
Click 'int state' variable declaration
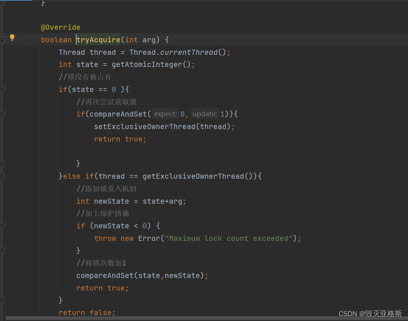click(78, 64)
